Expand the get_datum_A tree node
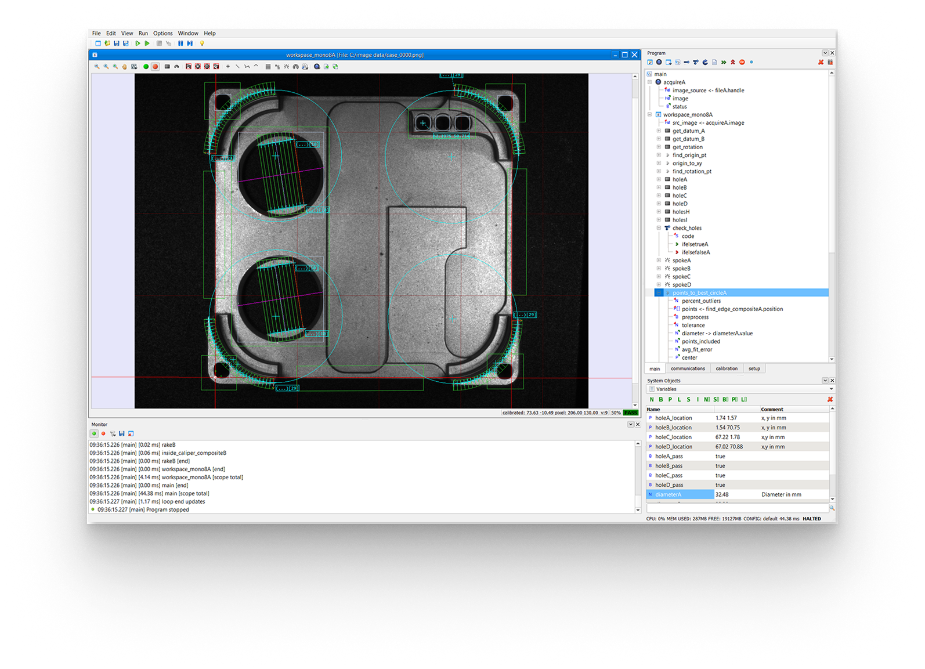 (659, 131)
